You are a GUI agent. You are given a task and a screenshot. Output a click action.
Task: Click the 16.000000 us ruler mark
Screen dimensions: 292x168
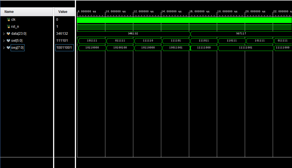(x=200, y=11)
